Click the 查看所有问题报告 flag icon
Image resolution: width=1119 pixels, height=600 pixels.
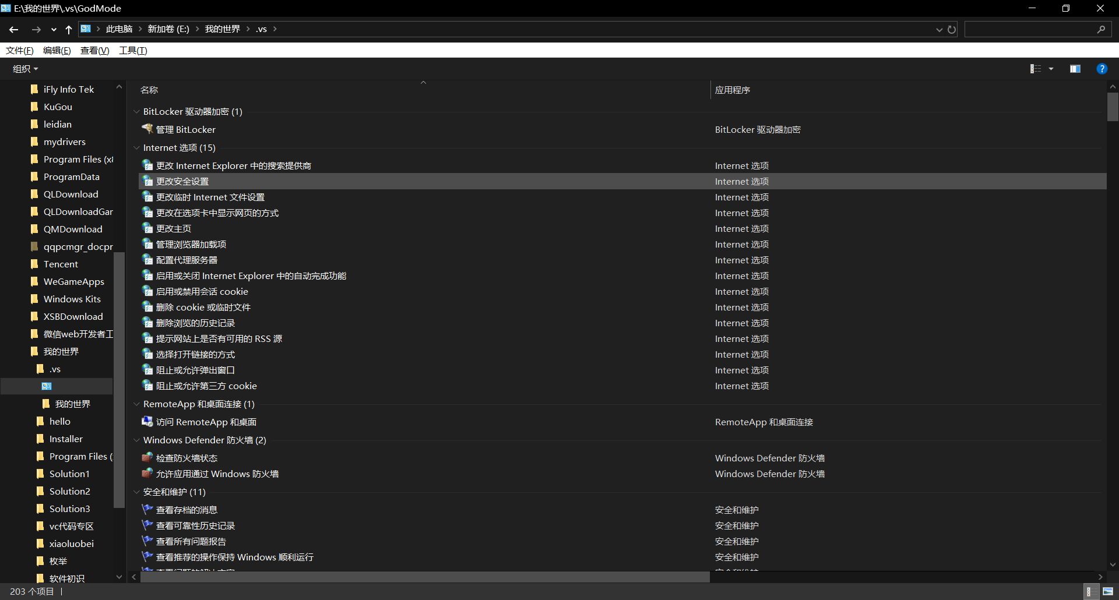point(147,541)
